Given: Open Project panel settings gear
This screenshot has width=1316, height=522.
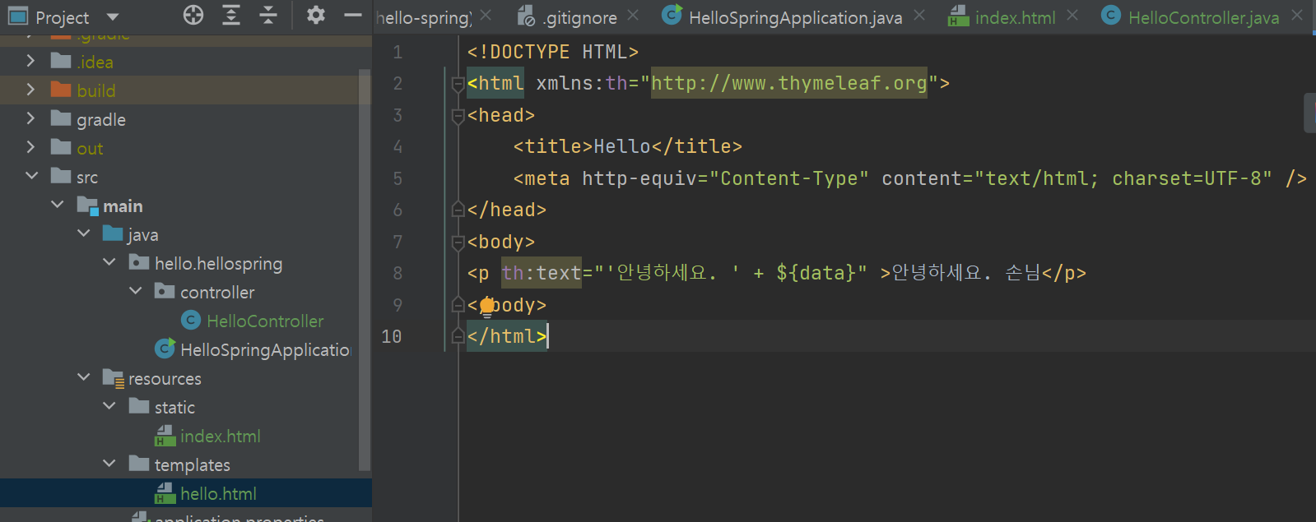Looking at the screenshot, I should (x=316, y=15).
